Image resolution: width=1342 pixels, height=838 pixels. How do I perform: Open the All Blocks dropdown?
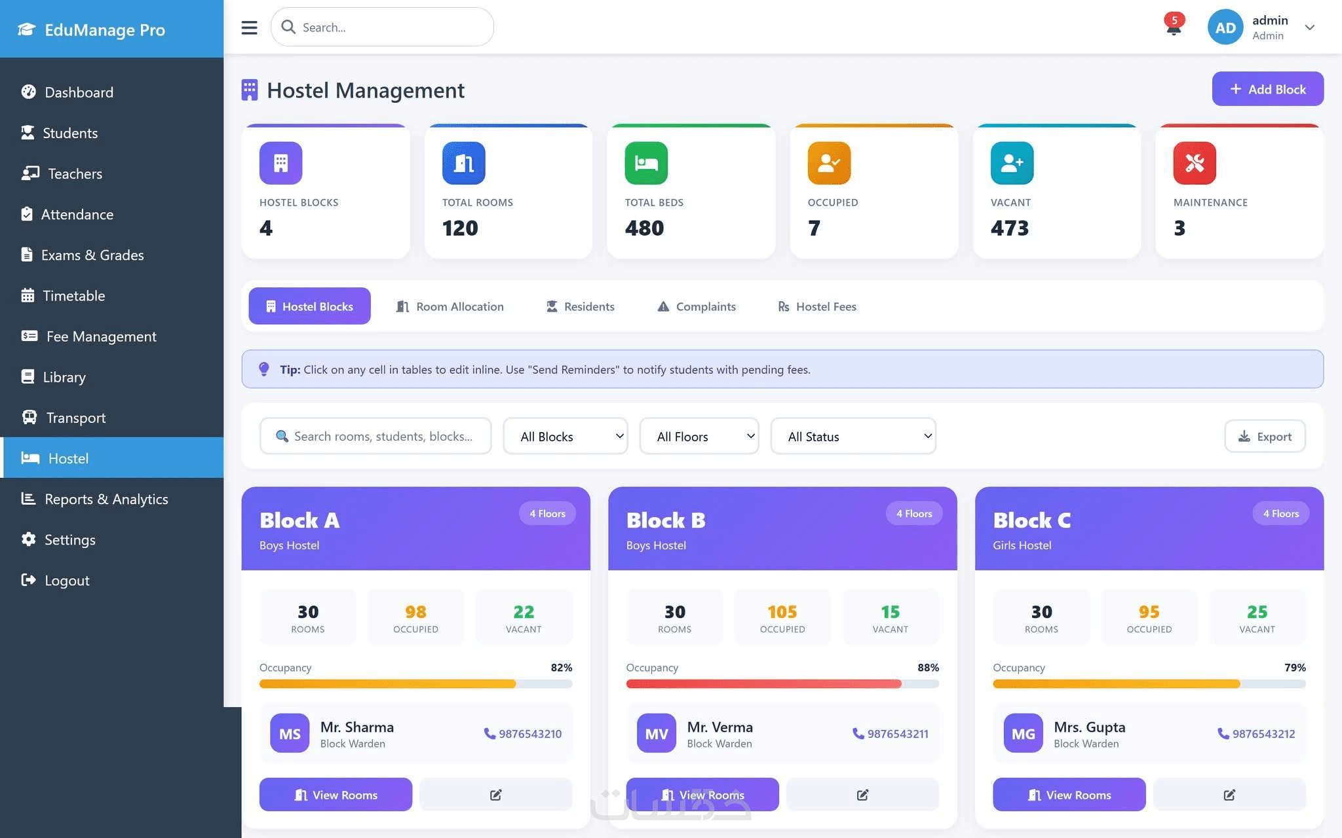(565, 436)
